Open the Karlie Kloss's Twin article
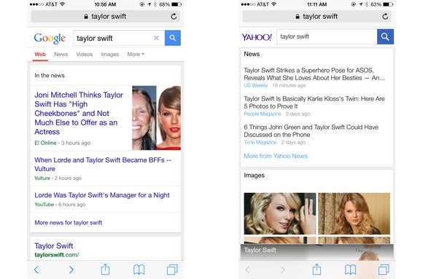 click(x=314, y=103)
